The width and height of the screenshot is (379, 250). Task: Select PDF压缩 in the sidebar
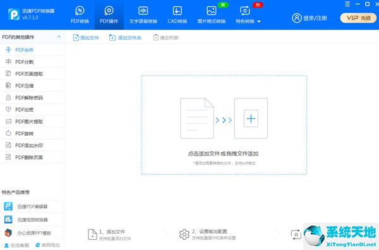click(x=33, y=85)
